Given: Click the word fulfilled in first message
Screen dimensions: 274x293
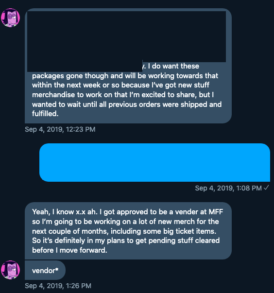Looking at the screenshot, I should 45,114.
